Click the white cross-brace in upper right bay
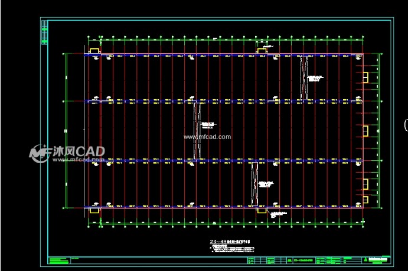Screen dimensions: 408x271 click(305, 77)
